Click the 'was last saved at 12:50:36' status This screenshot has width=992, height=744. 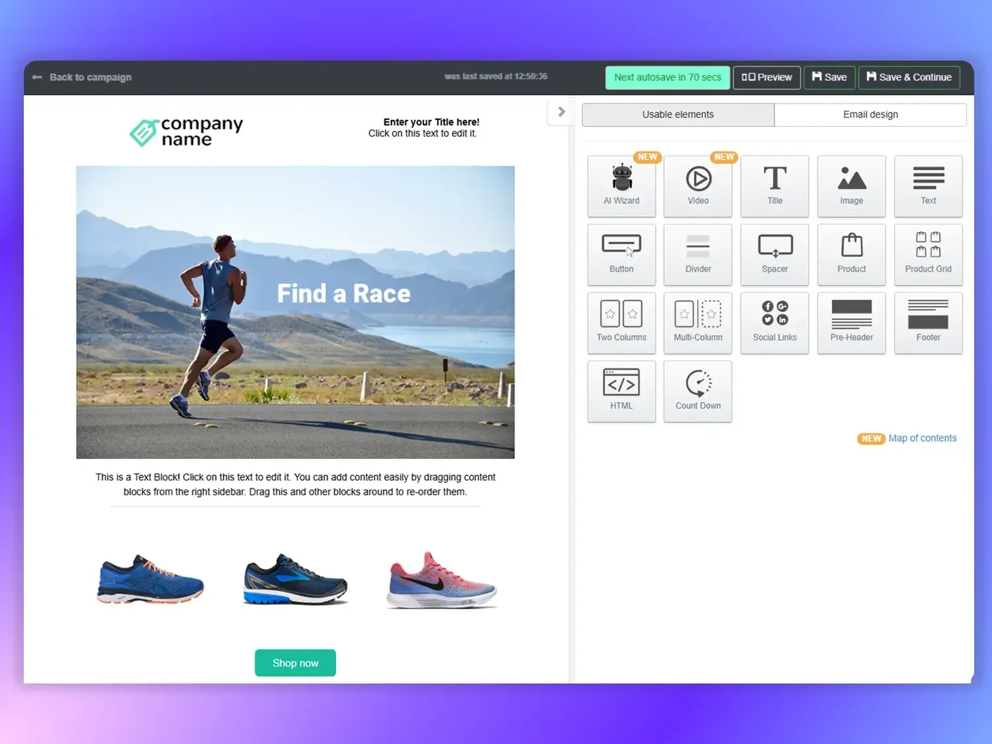pyautogui.click(x=495, y=76)
